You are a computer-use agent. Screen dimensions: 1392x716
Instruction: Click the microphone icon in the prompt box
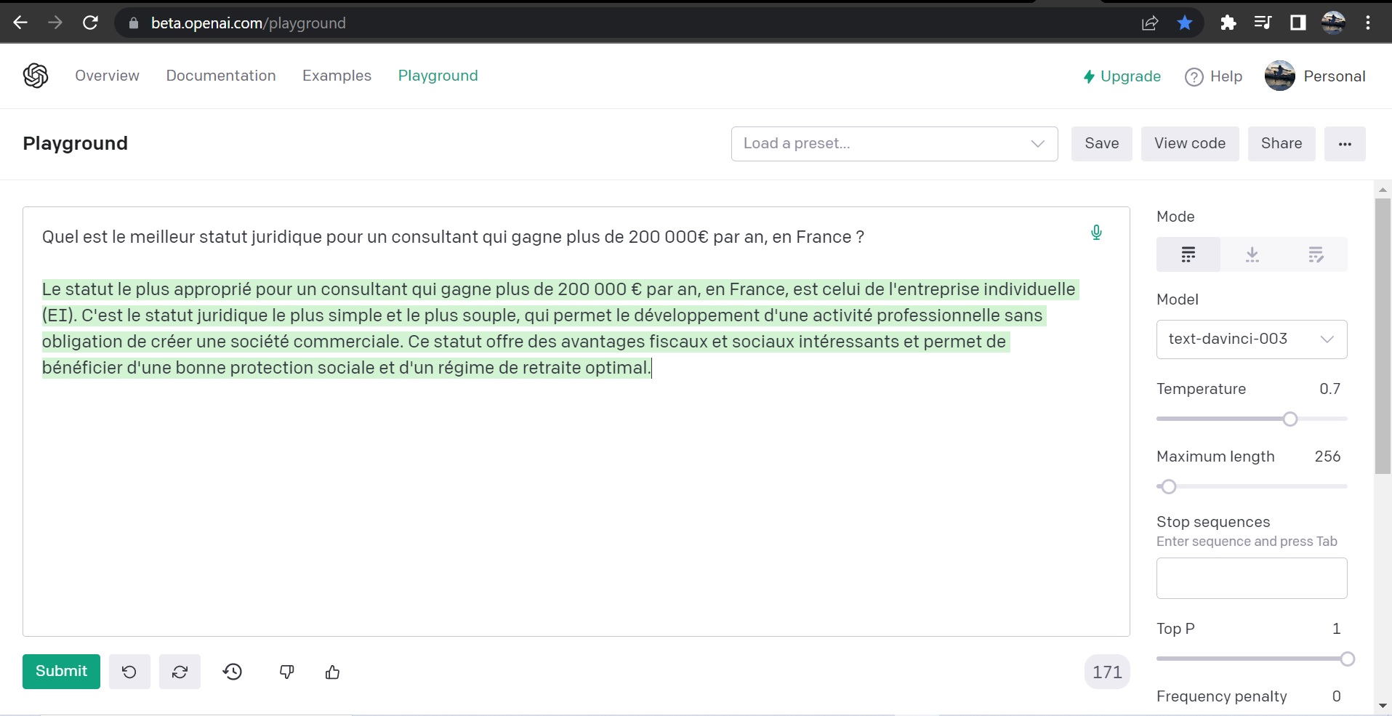coord(1097,232)
